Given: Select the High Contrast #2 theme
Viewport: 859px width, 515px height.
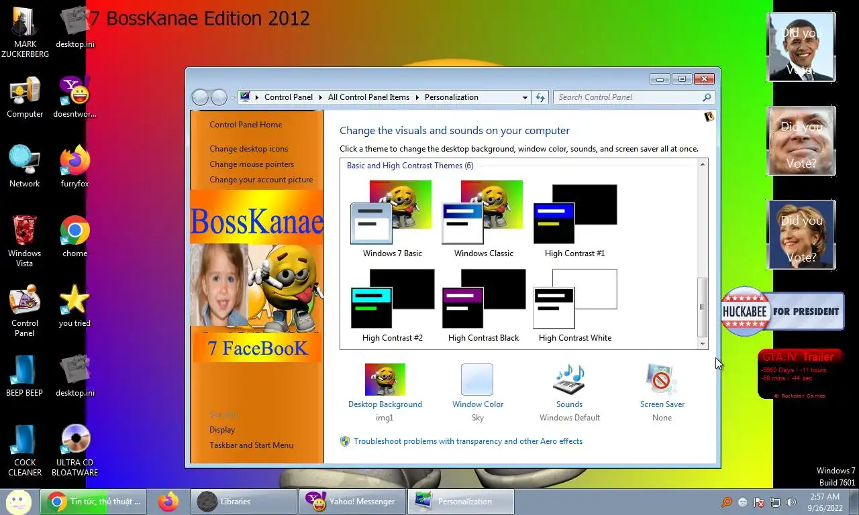Looking at the screenshot, I should click(x=393, y=305).
